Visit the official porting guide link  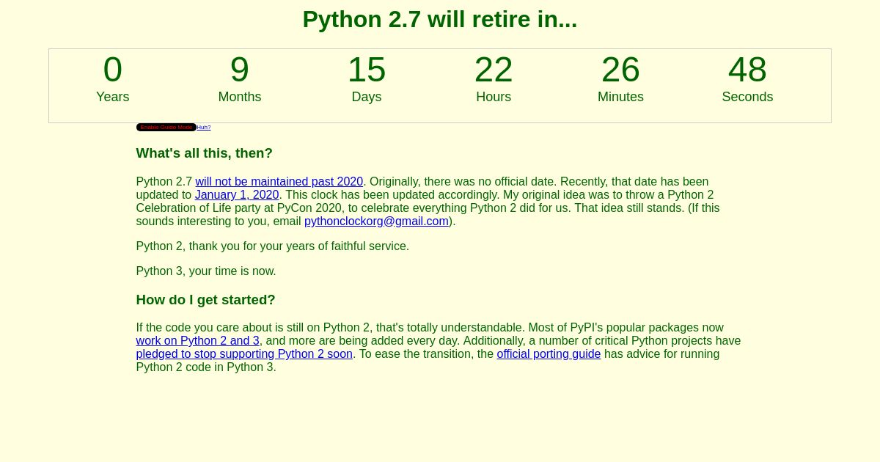pos(549,354)
